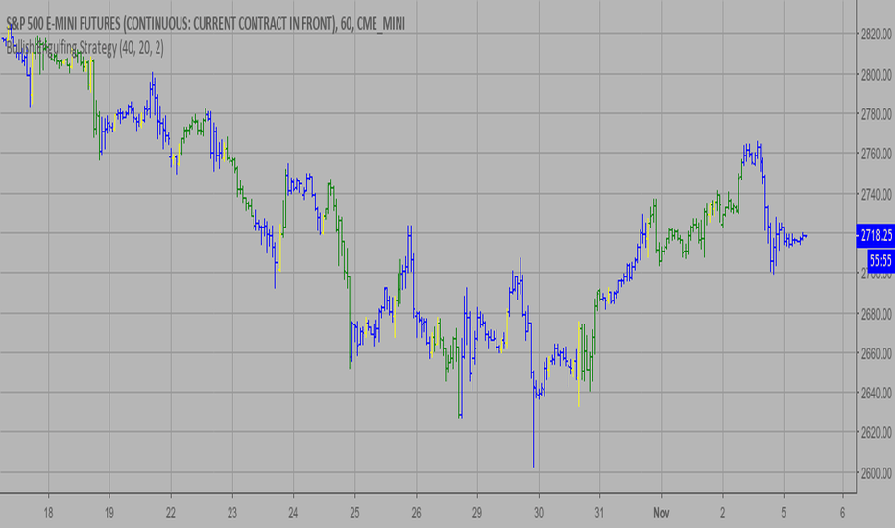This screenshot has height=528, width=895.
Task: Click the date label 23 on time axis
Action: [231, 514]
